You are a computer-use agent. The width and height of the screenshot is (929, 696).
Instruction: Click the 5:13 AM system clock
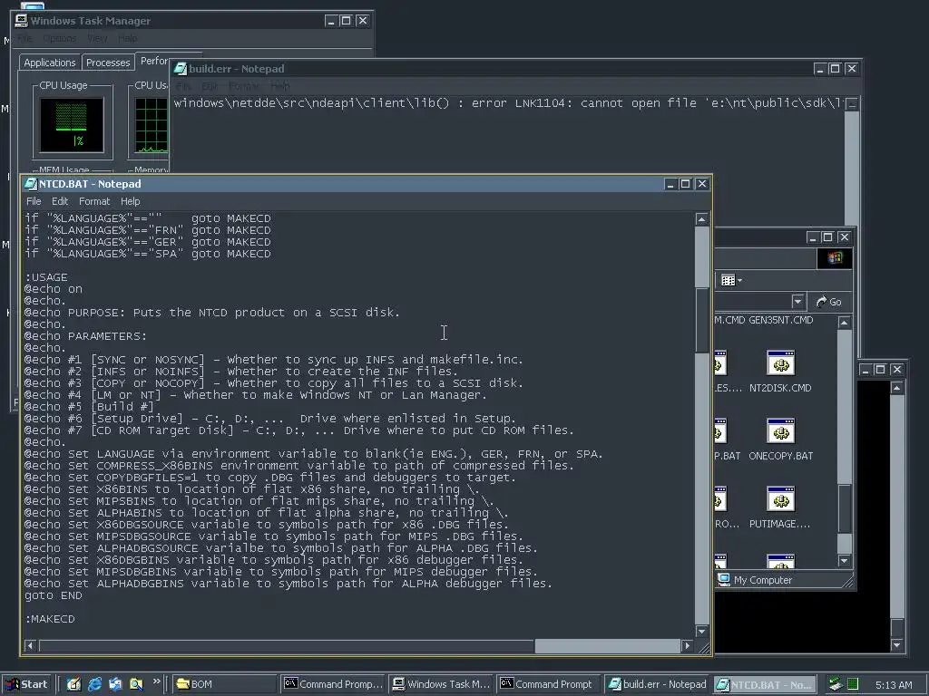click(x=894, y=685)
